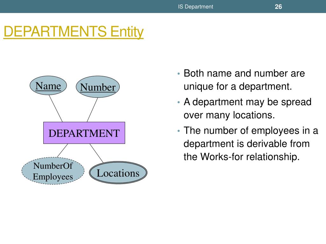The image size is (326, 244).
Task: Click the line 'the Works-for relationship.'
Action: [x=242, y=157]
